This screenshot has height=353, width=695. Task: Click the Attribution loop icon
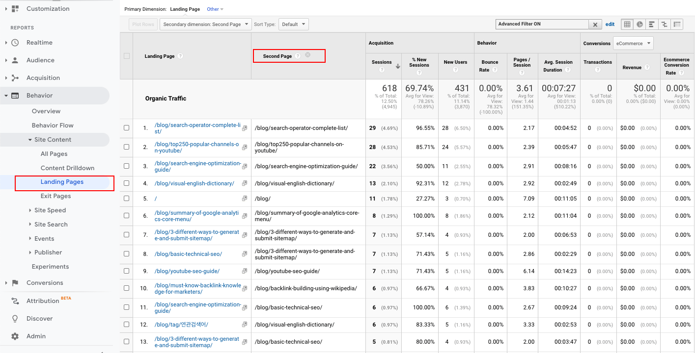[15, 301]
